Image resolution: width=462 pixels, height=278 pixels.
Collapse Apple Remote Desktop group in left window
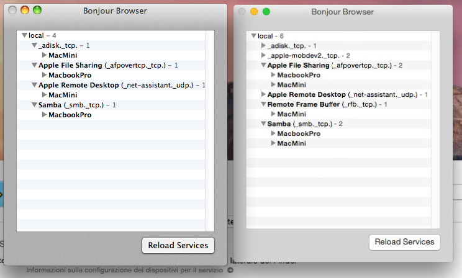pos(35,85)
